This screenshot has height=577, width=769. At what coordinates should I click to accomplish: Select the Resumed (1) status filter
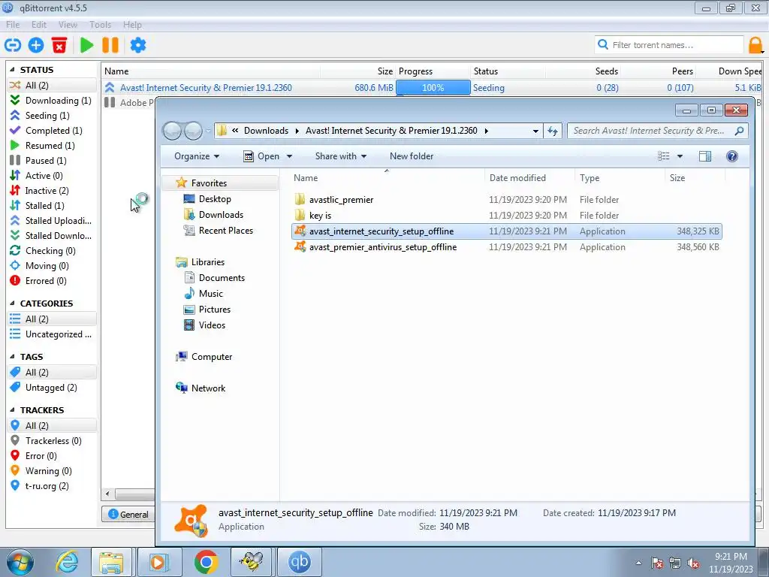click(x=52, y=146)
